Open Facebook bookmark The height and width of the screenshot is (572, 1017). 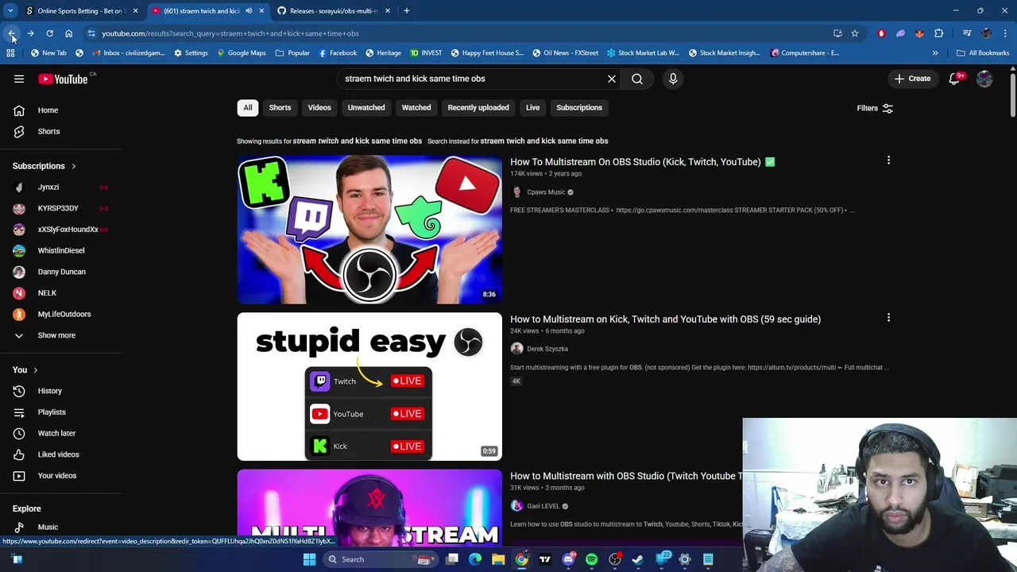coord(338,53)
